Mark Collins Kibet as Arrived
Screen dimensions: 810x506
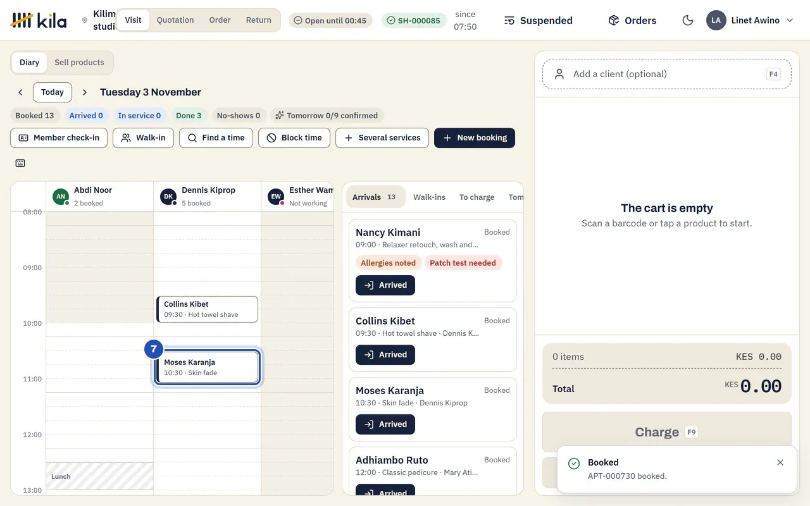pos(385,355)
